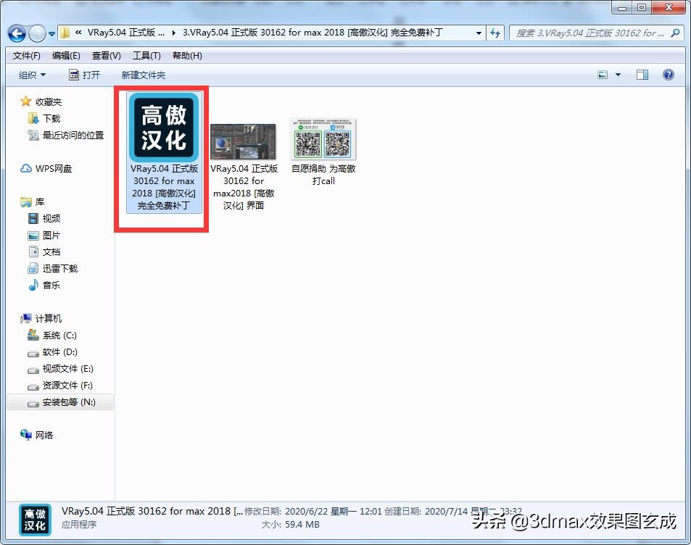This screenshot has width=691, height=545.
Task: Expand hidden breadcrumb levels chevron «
Action: click(78, 33)
